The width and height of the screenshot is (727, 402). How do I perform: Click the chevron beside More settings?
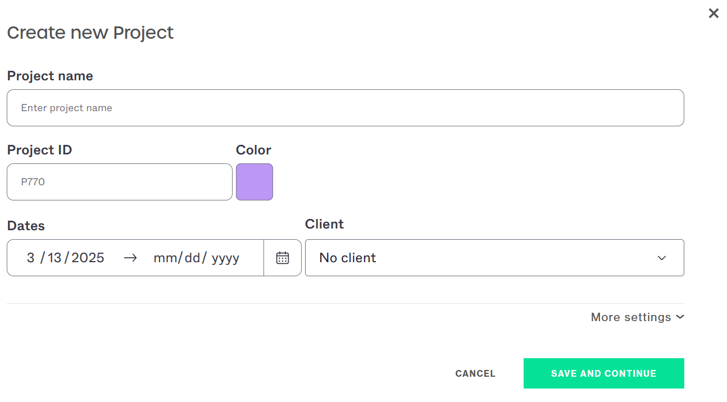click(x=680, y=317)
